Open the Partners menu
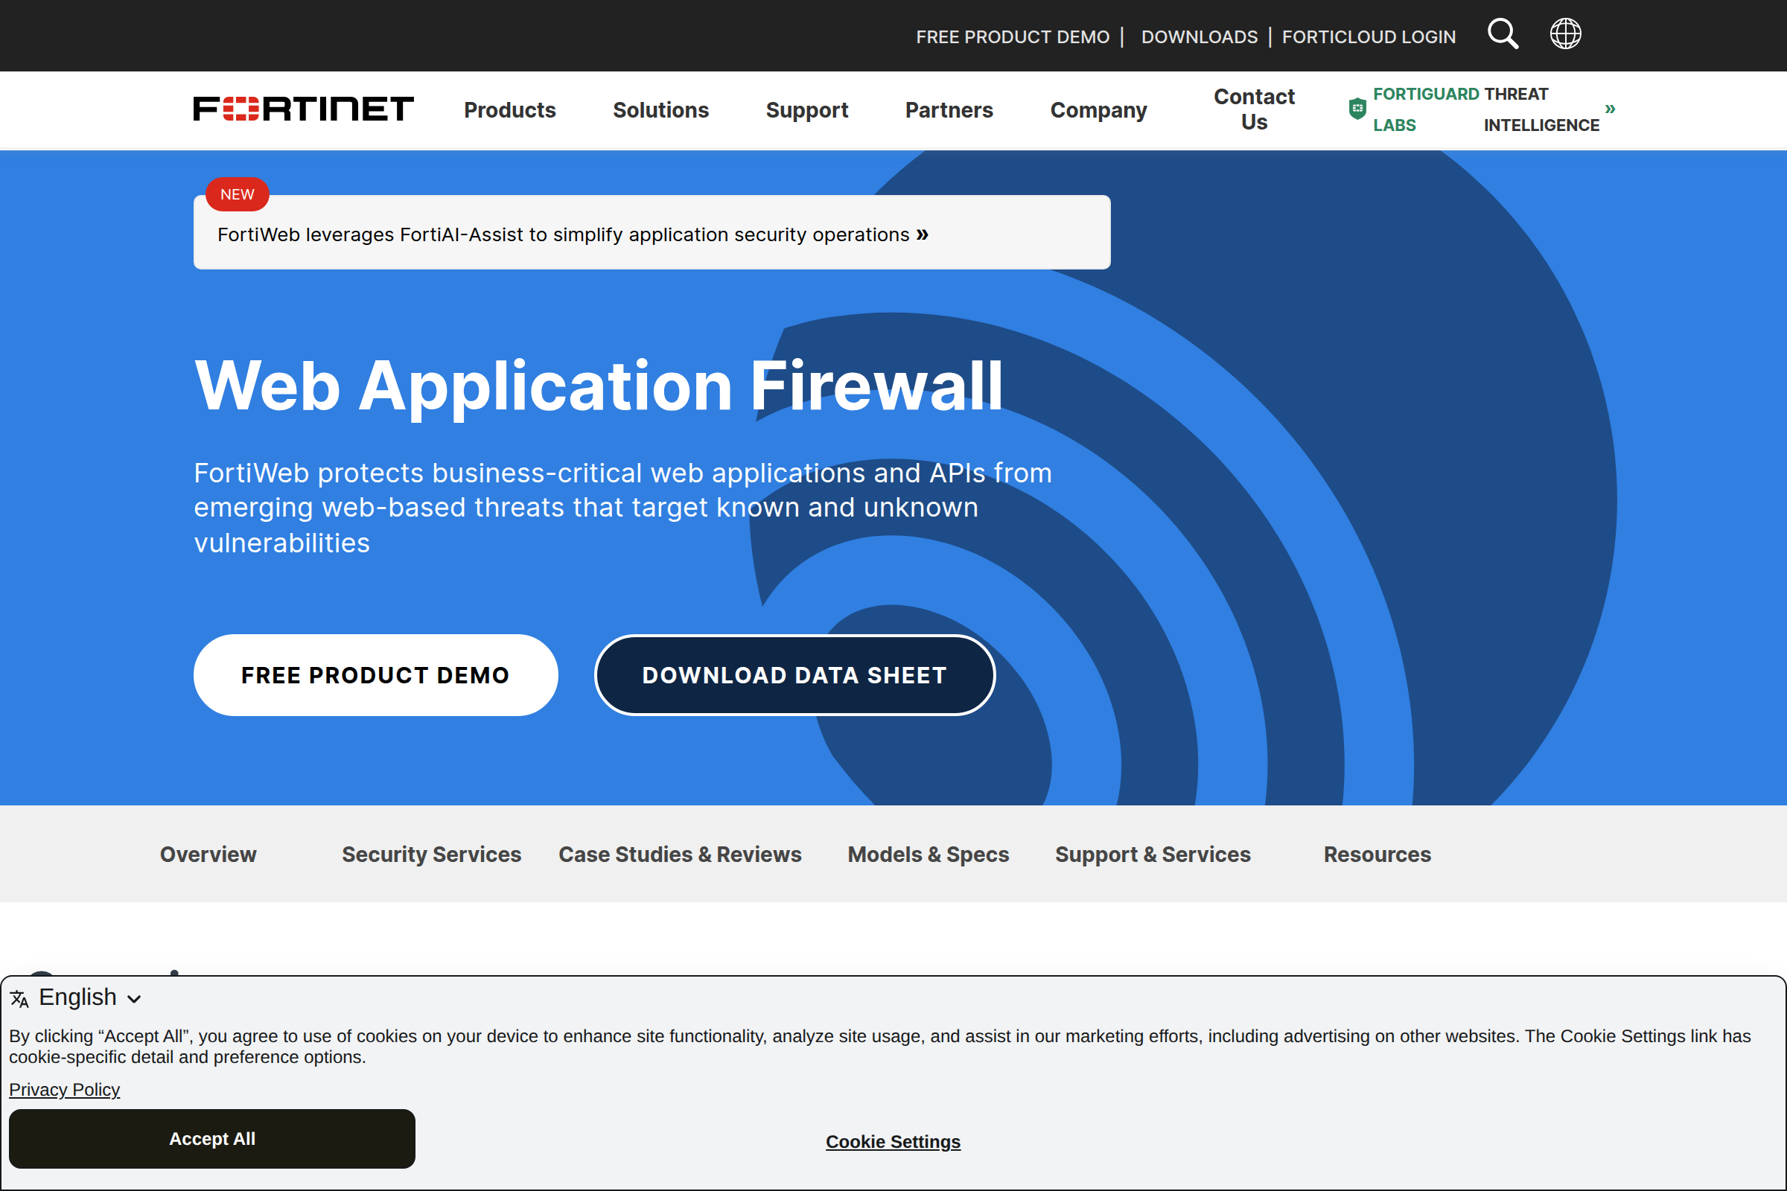Screen dimensions: 1787x1191 click(949, 110)
